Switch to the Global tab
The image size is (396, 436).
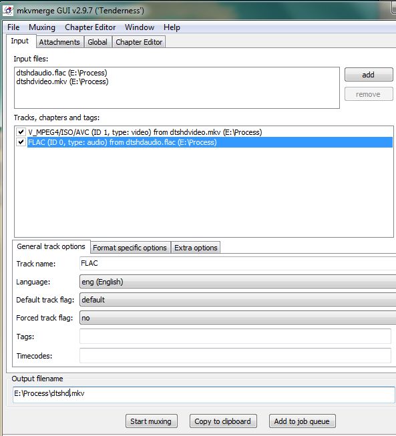click(97, 42)
